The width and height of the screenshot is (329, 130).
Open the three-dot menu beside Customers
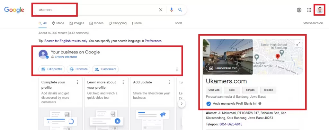177,69
